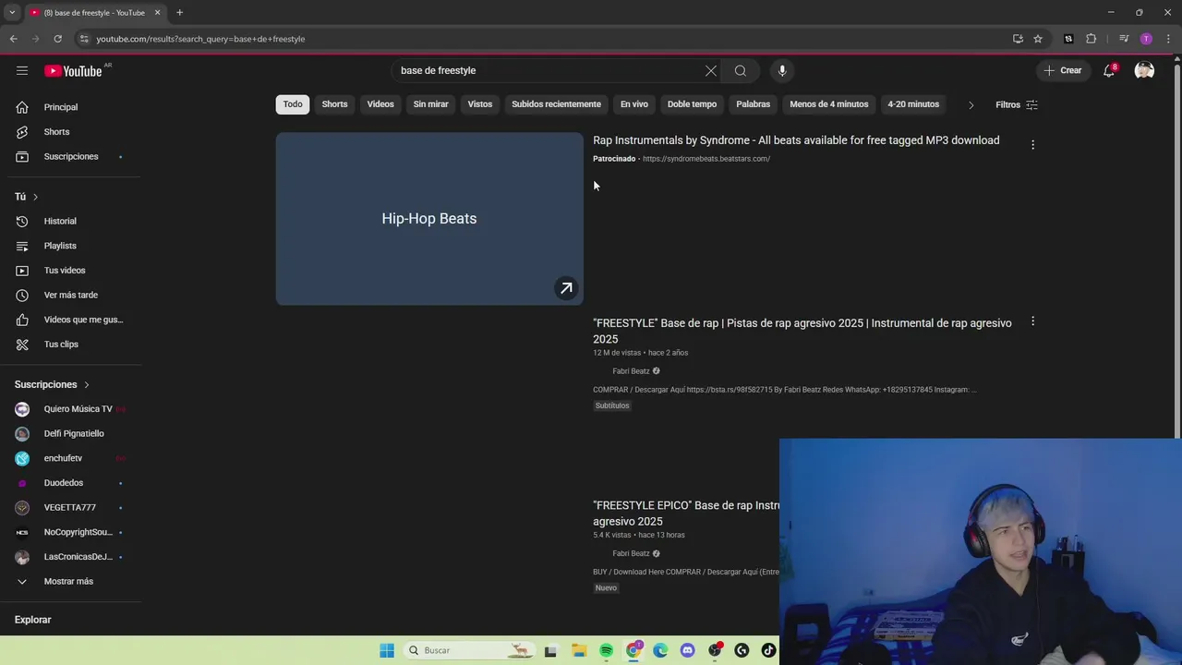Select the Videos filter chip
The height and width of the screenshot is (665, 1182).
coord(380,104)
